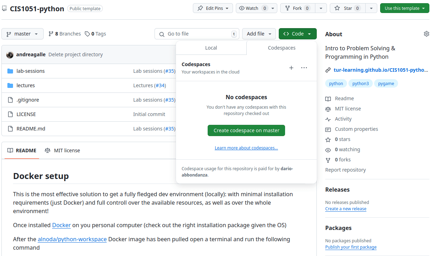Click the pulse icon beside Activity
This screenshot has height=256, width=441.
point(328,119)
